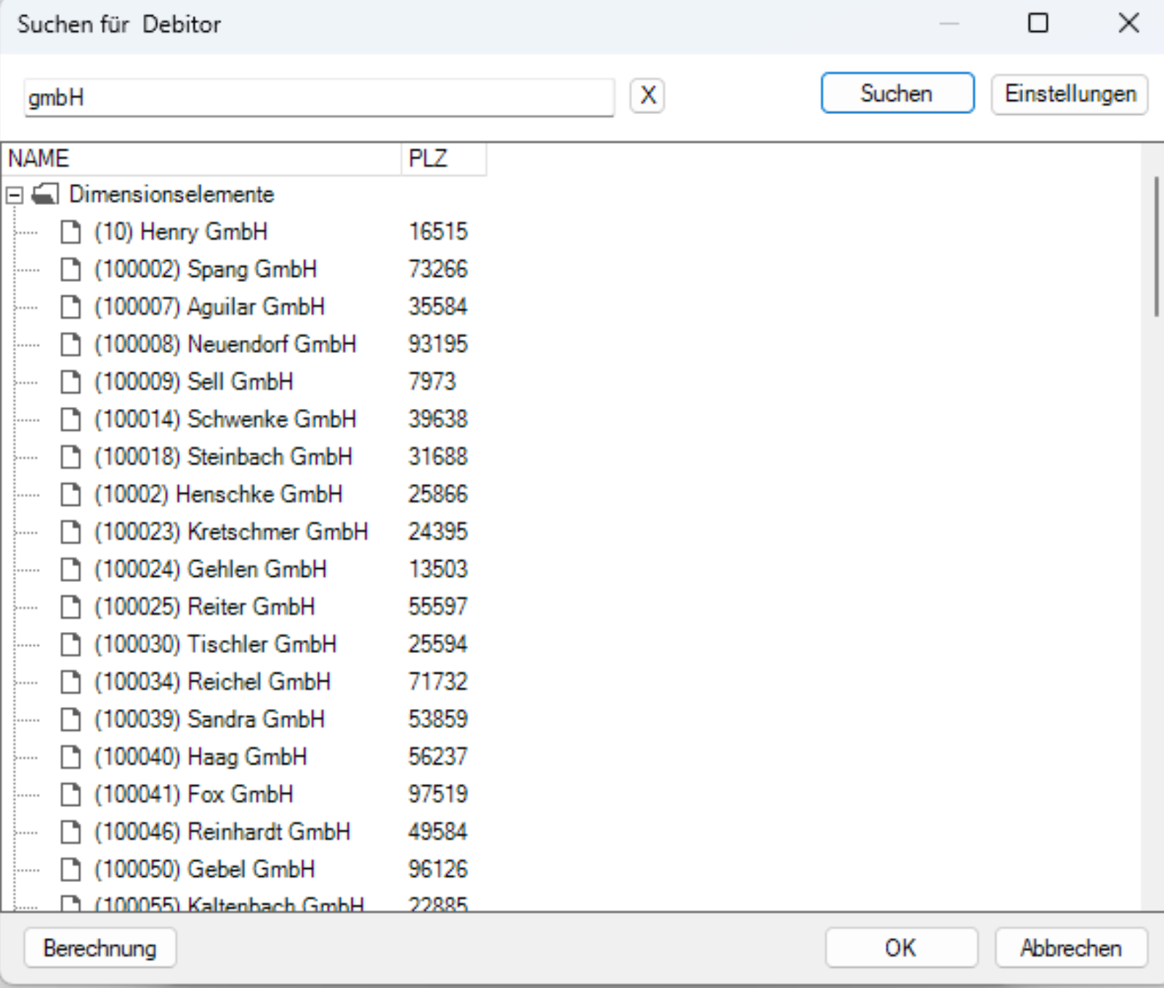Screen dimensions: 1164x988
Task: Click document icon beside Haag GmbH
Action: click(70, 758)
